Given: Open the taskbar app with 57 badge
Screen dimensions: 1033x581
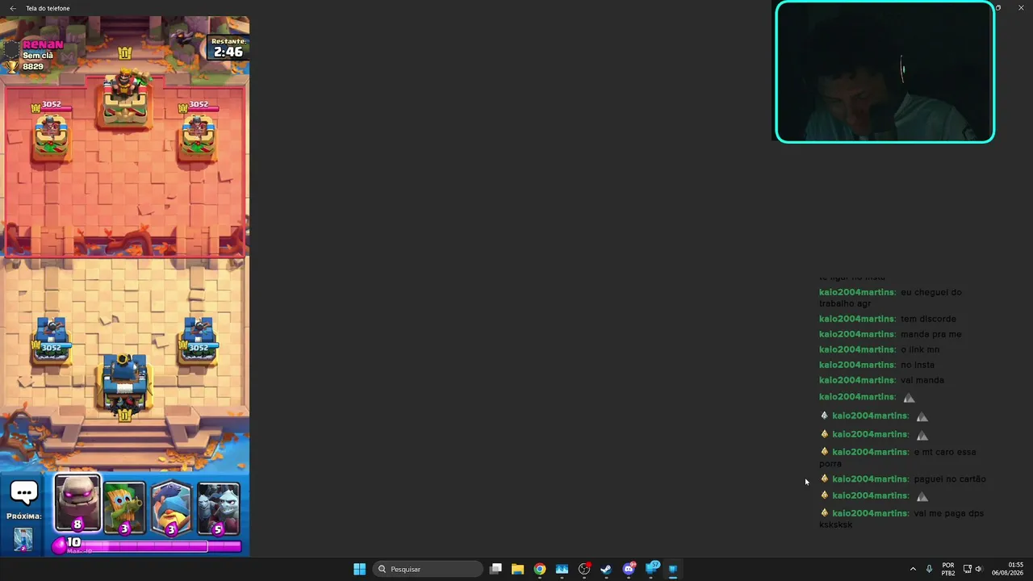Looking at the screenshot, I should 651,569.
